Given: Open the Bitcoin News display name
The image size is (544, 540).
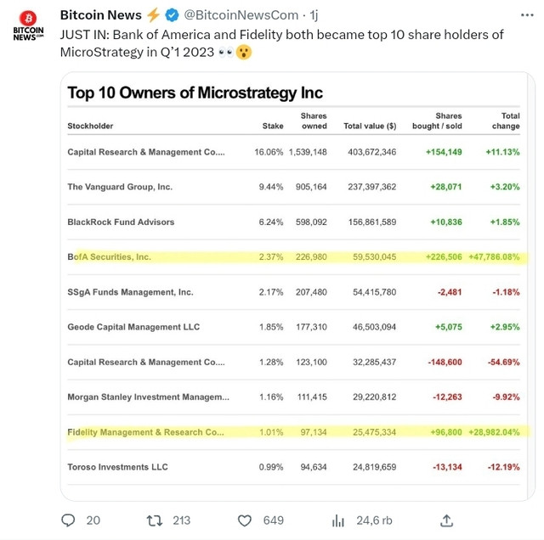Looking at the screenshot, I should pos(100,15).
